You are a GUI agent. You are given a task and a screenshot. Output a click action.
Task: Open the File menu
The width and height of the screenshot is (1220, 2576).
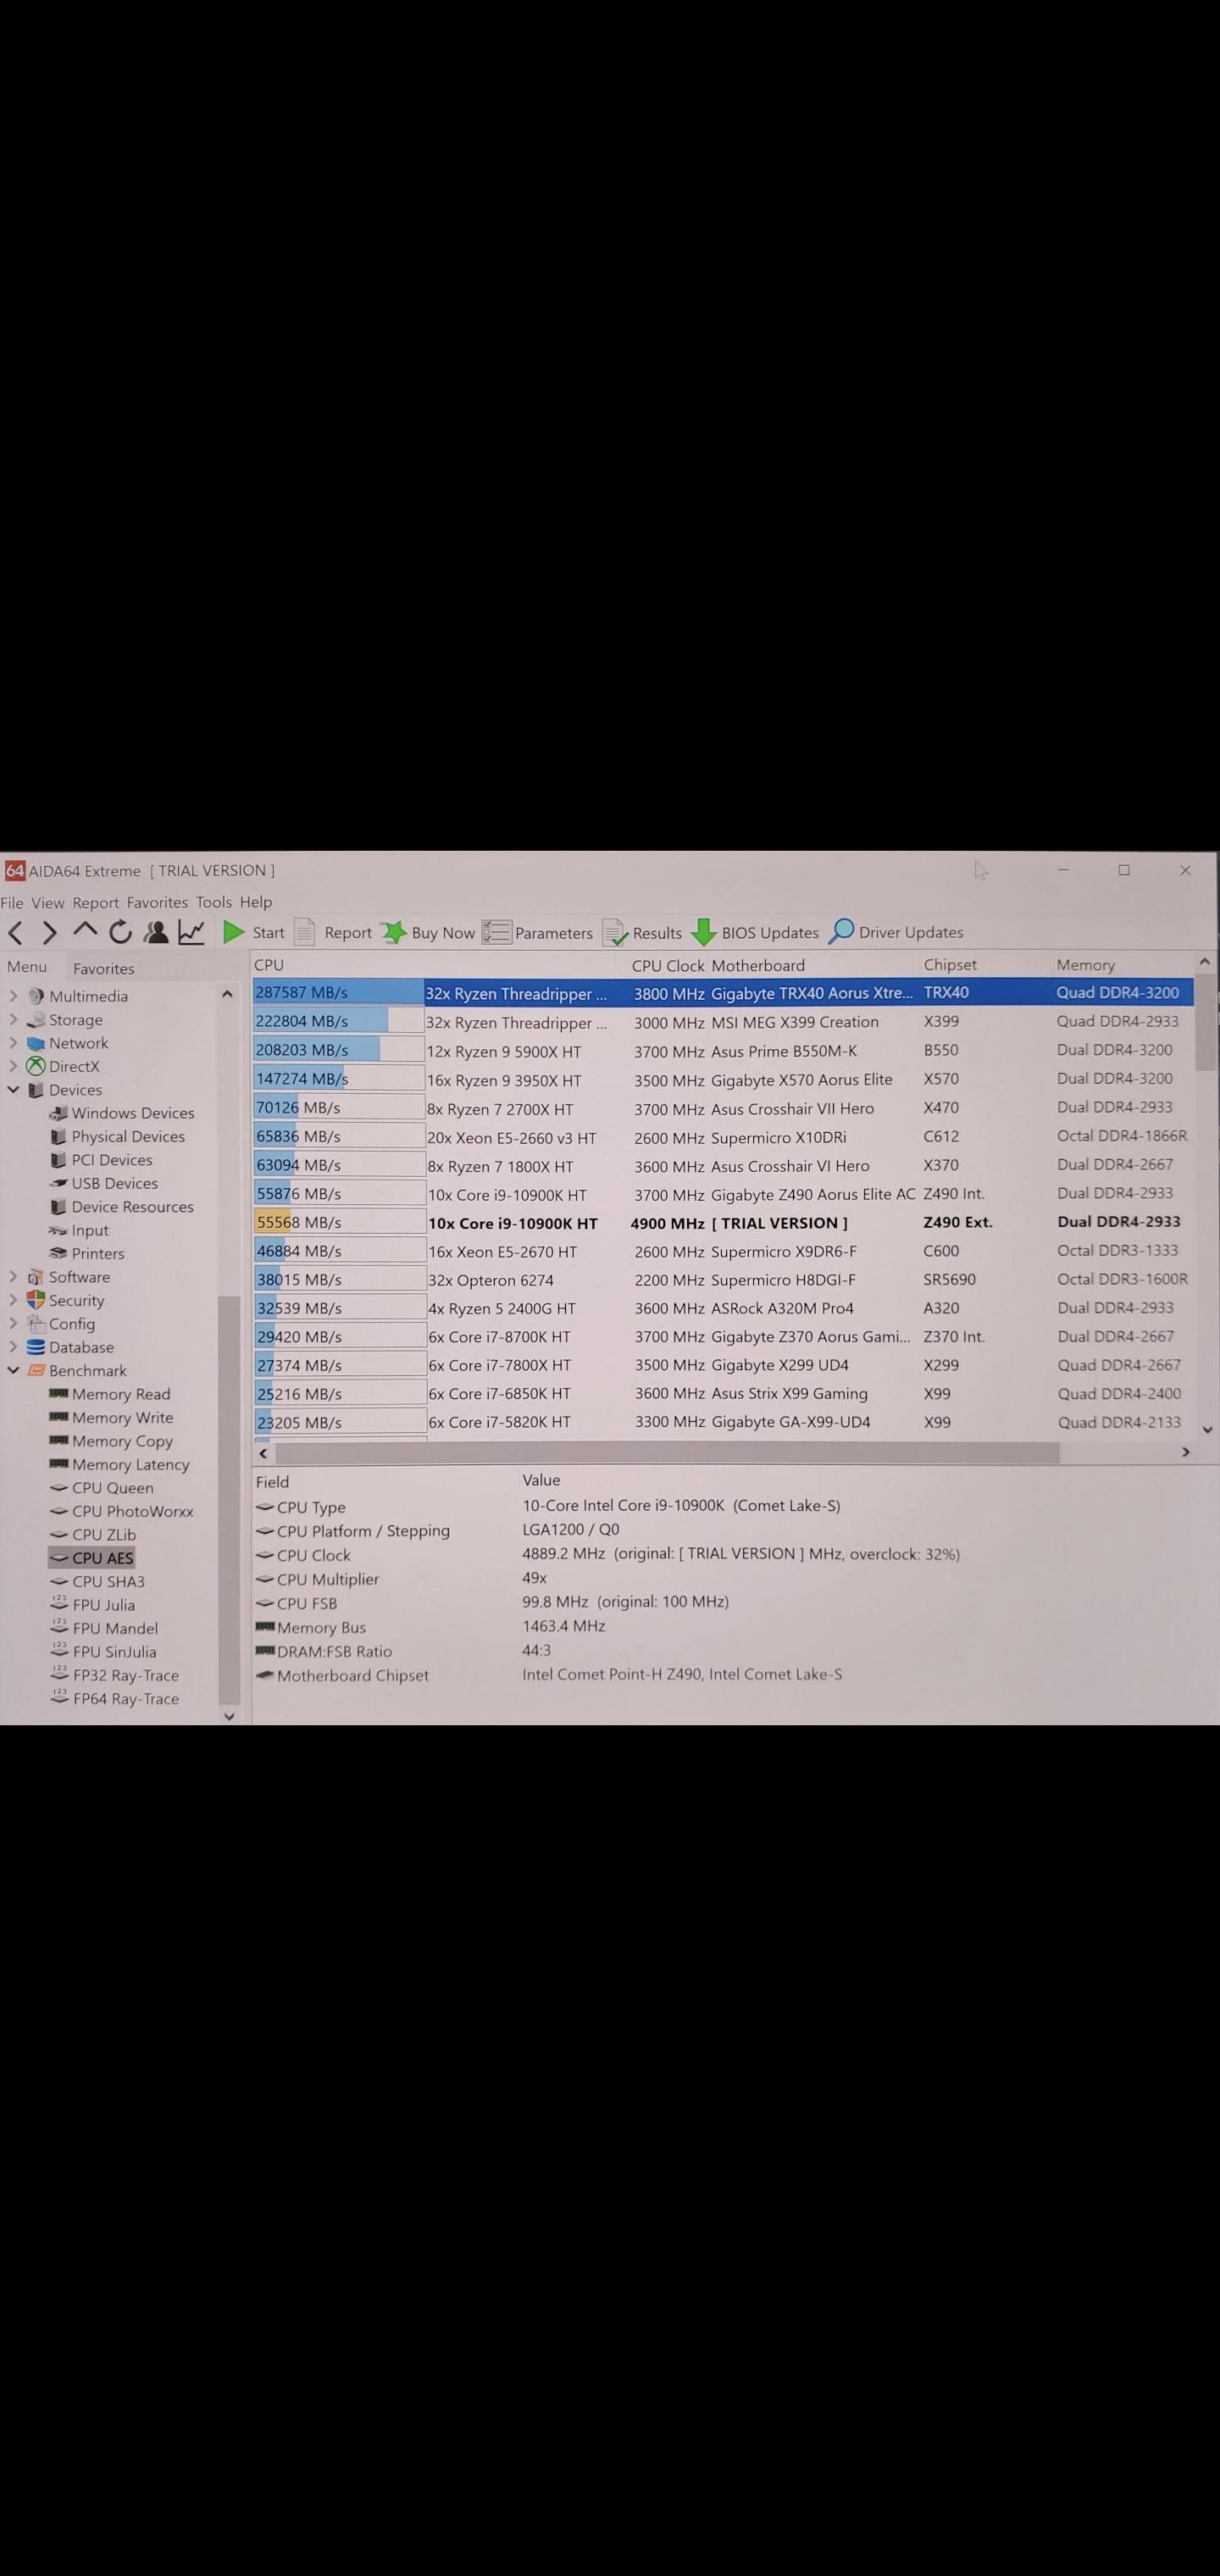pyautogui.click(x=12, y=902)
